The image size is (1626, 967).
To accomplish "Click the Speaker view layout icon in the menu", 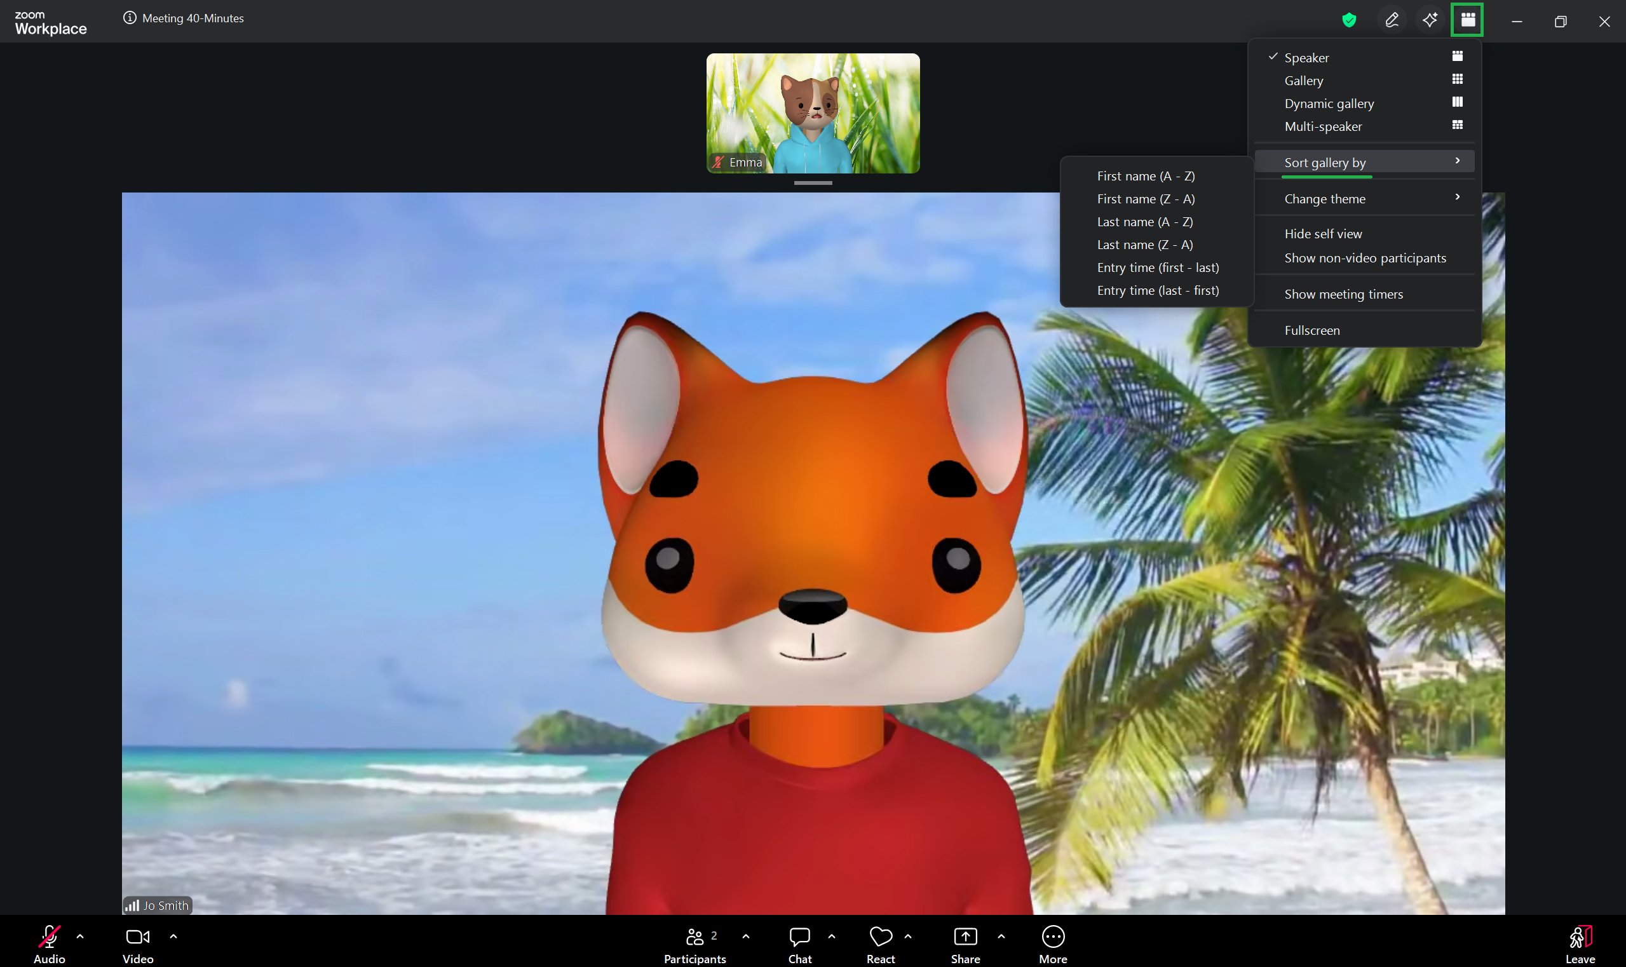I will point(1457,56).
